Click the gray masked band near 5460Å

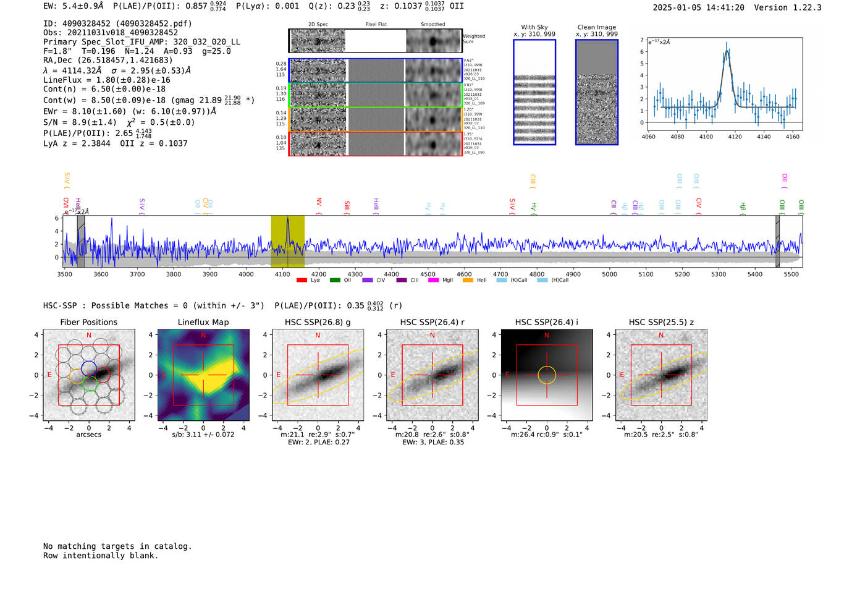[x=778, y=241]
